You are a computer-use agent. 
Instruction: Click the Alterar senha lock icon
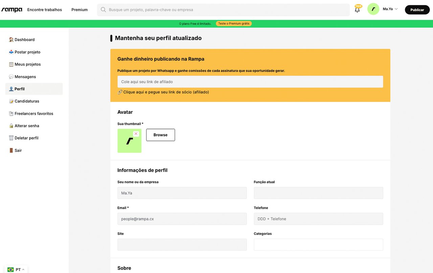[x=11, y=126]
